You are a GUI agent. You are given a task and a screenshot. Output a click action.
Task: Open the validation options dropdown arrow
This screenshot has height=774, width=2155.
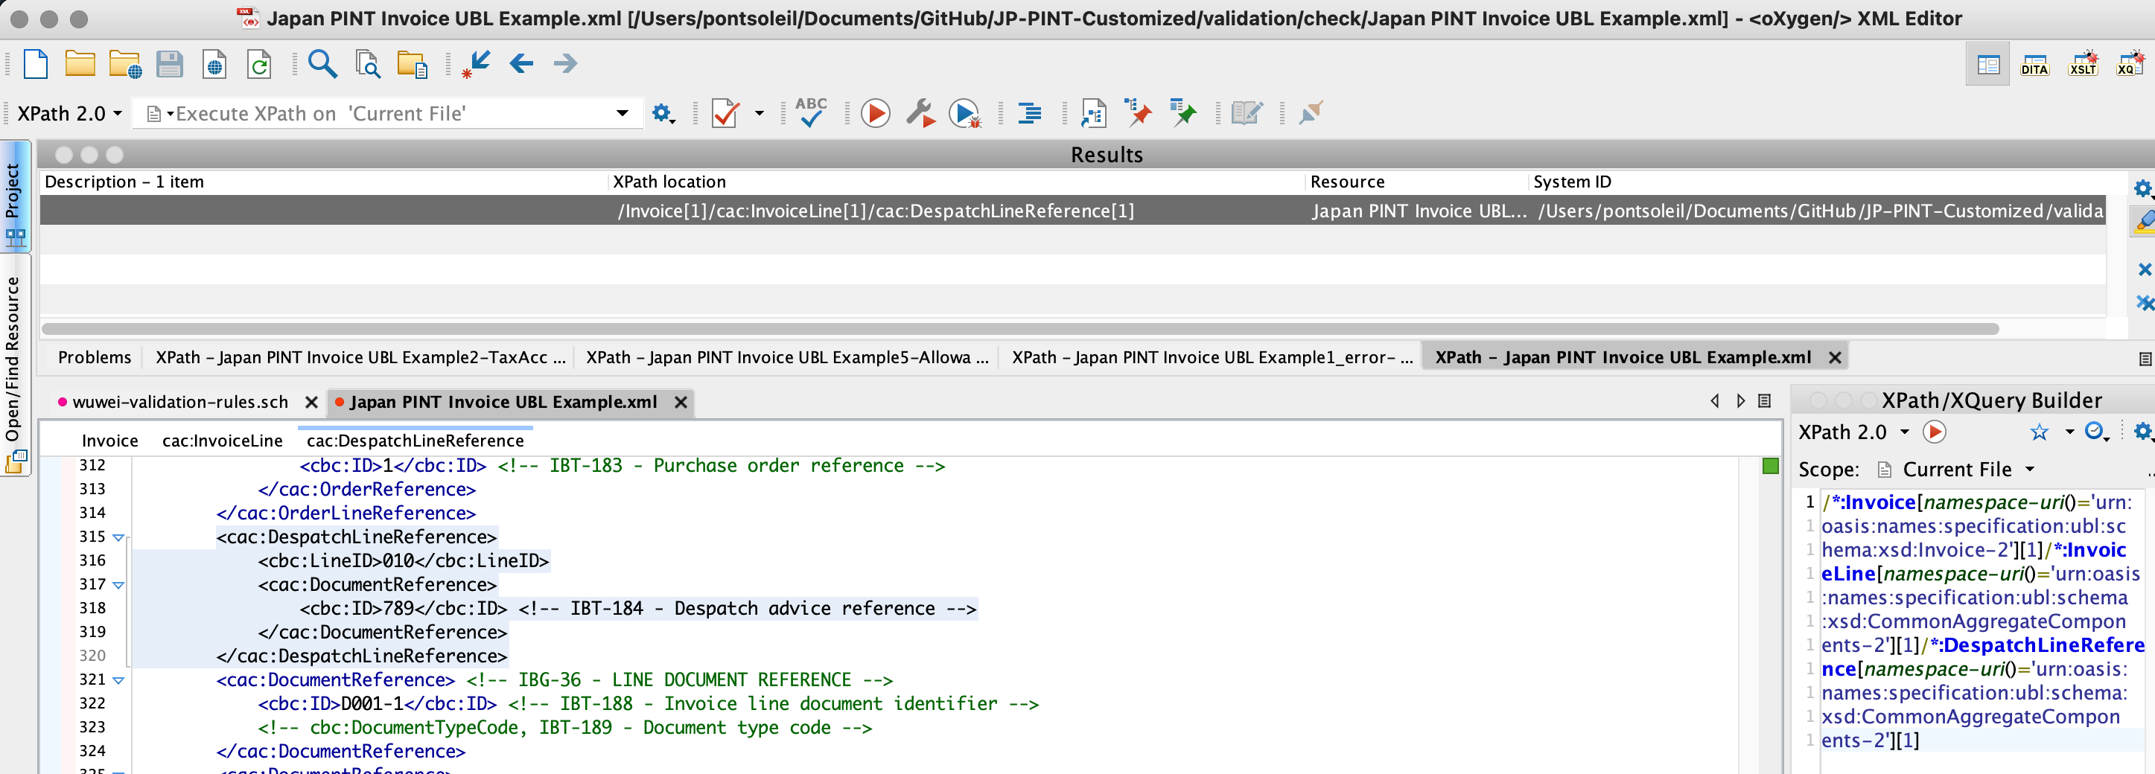[760, 113]
